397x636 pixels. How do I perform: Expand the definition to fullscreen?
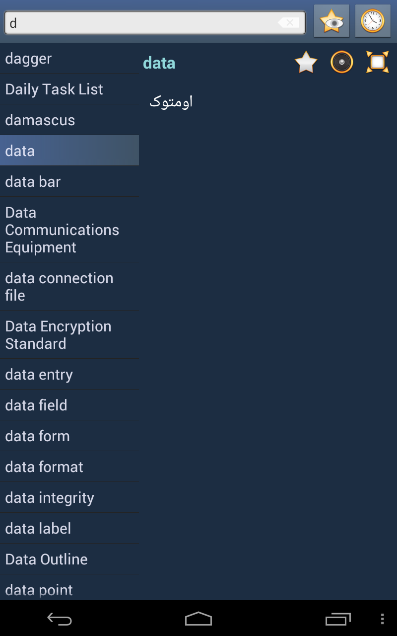point(377,63)
